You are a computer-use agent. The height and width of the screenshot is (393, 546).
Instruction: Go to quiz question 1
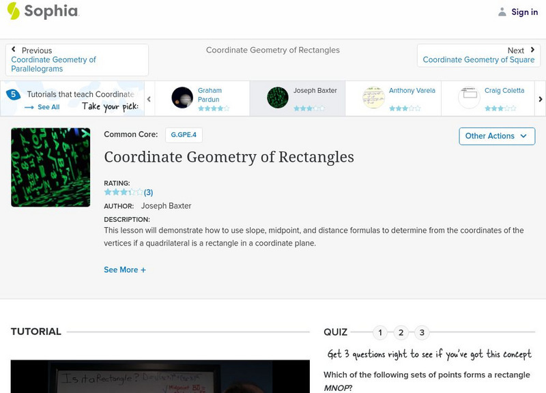[x=380, y=333]
